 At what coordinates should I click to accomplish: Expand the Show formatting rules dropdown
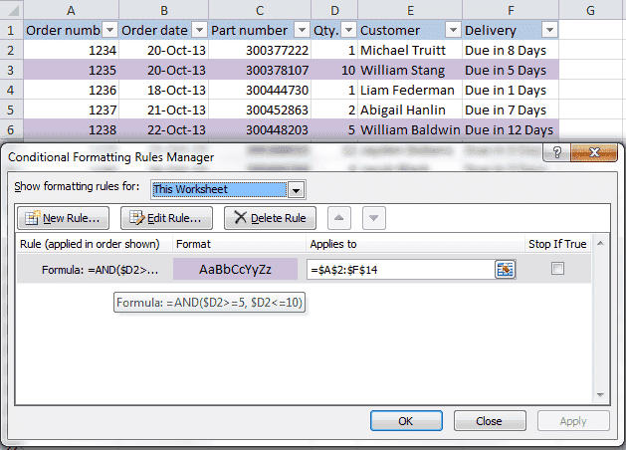(295, 189)
